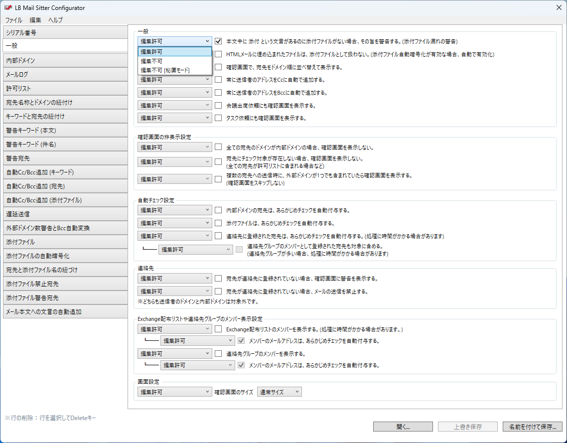This screenshot has width=567, height=443.
Task: Close the Configurator window
Action: tap(559, 7)
